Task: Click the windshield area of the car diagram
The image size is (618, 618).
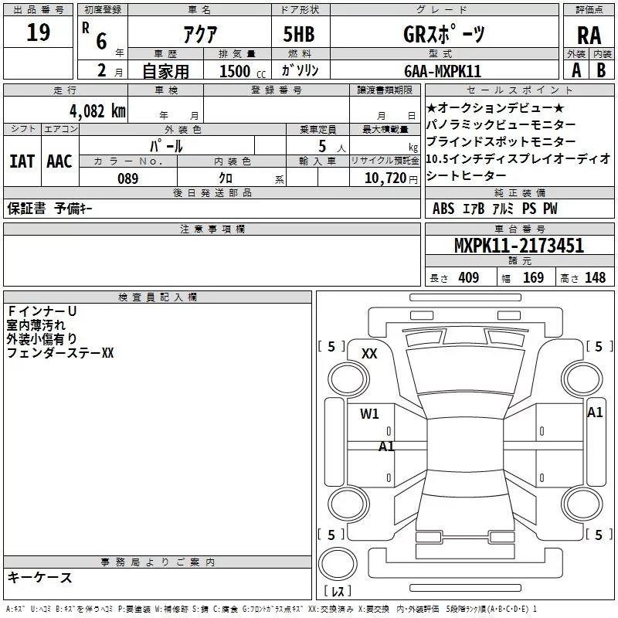Action: (x=465, y=371)
